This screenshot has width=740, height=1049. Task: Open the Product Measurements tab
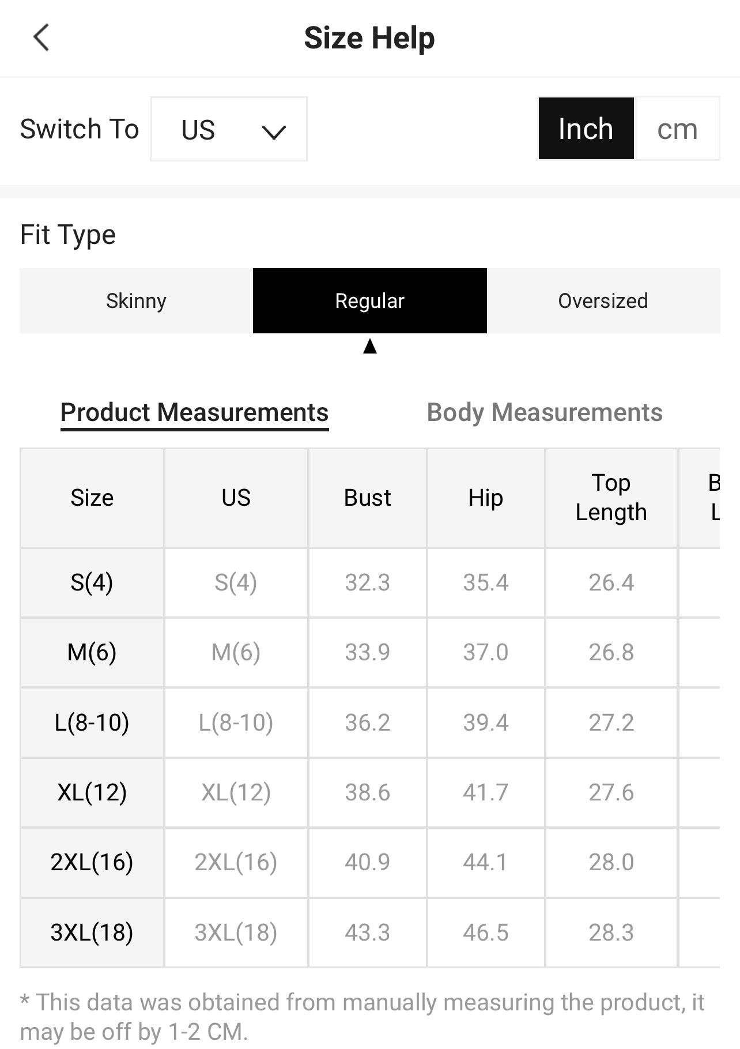tap(194, 412)
